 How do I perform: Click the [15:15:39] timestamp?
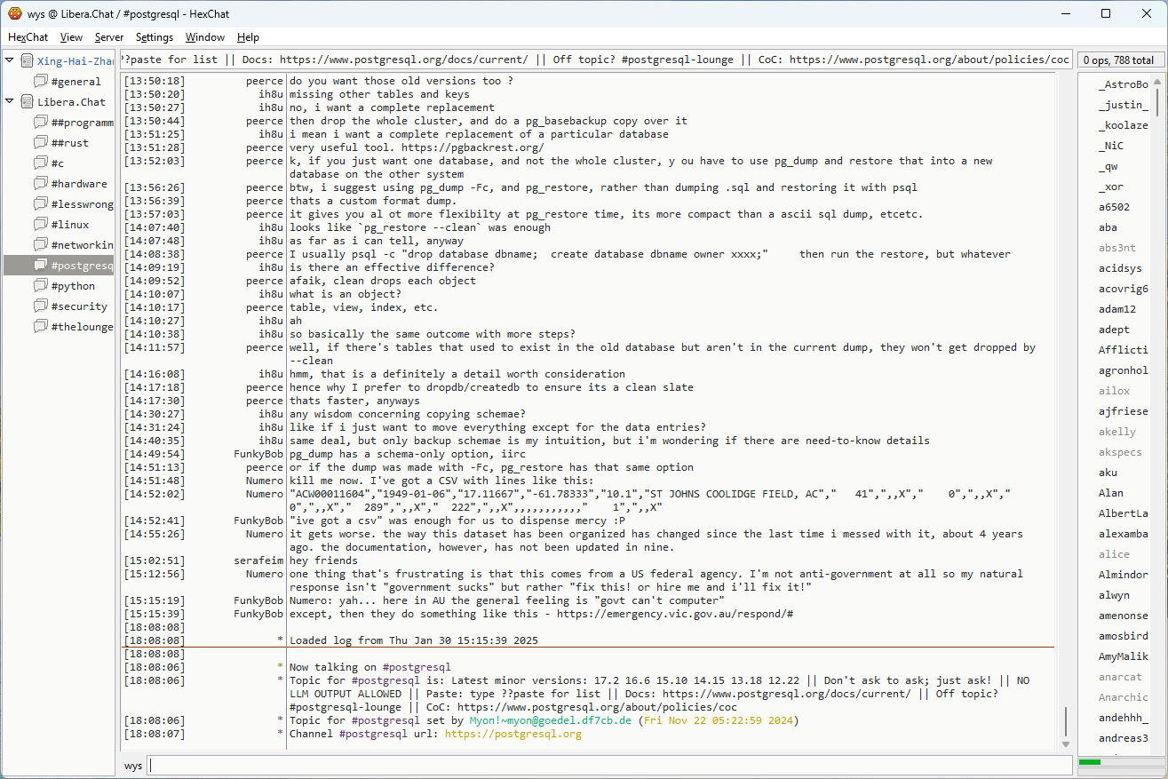tap(155, 614)
